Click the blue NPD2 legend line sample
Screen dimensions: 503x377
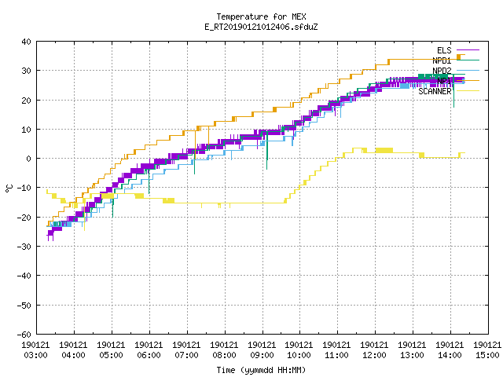(468, 70)
